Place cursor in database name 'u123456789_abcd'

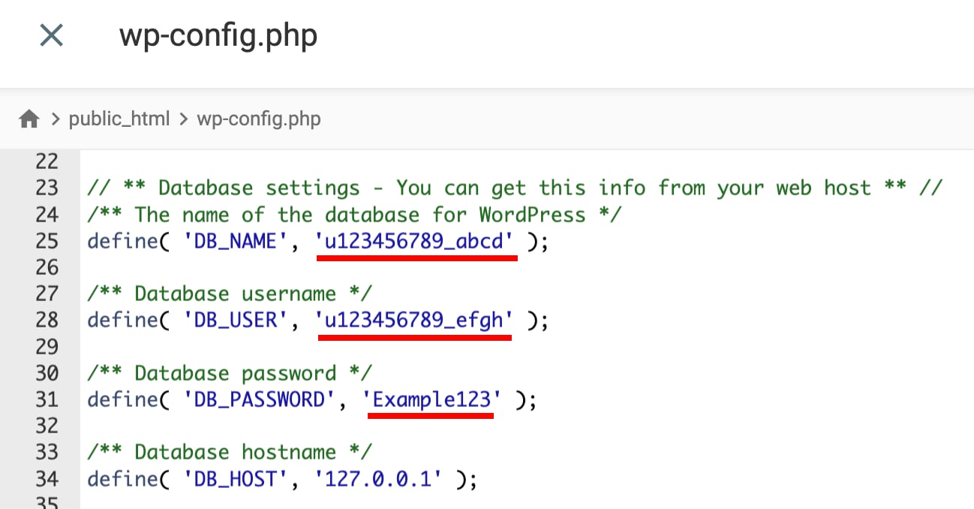tap(417, 241)
